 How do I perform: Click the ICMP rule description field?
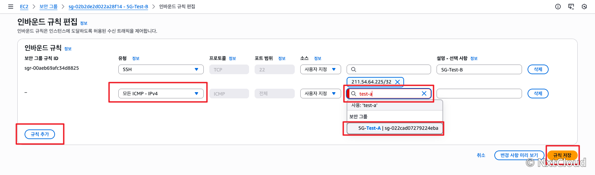pyautogui.click(x=479, y=94)
